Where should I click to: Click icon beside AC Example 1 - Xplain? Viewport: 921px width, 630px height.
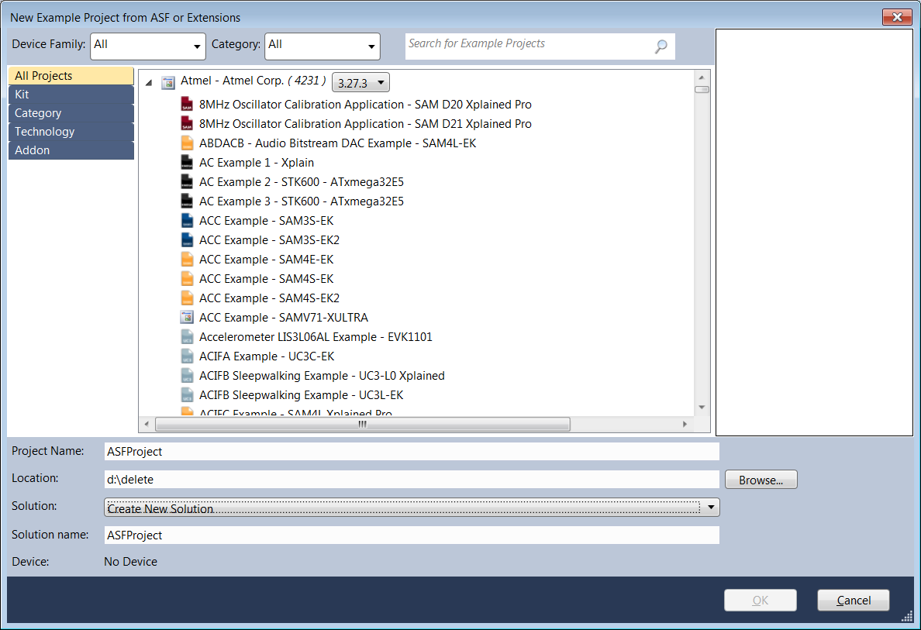coord(187,163)
